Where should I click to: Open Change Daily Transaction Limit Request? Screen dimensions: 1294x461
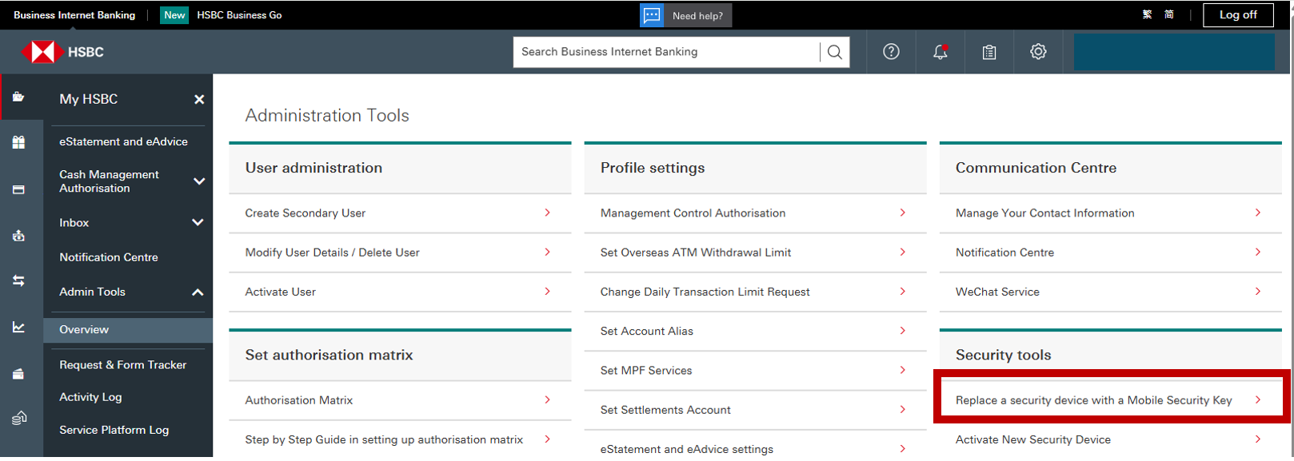tap(755, 292)
